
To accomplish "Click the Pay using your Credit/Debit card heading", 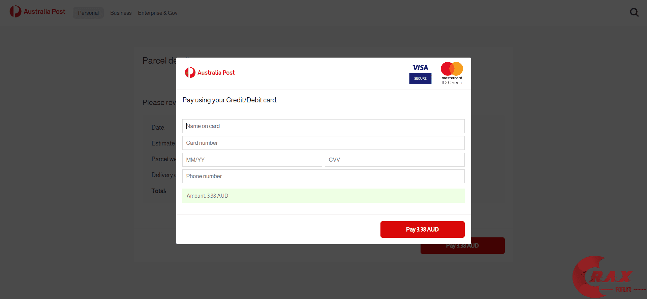I will (230, 100).
